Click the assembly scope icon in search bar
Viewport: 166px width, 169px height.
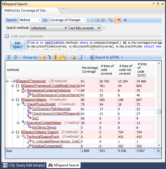97,20
